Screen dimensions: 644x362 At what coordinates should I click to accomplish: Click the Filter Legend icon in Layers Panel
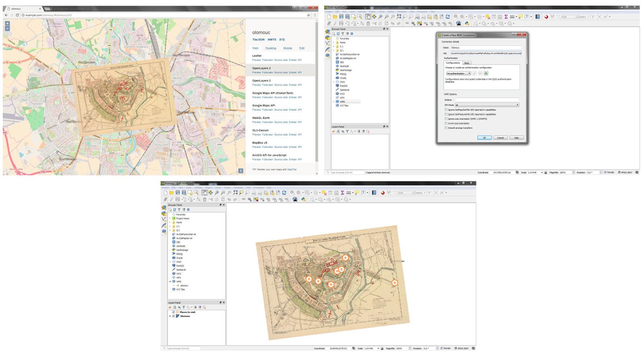184,307
